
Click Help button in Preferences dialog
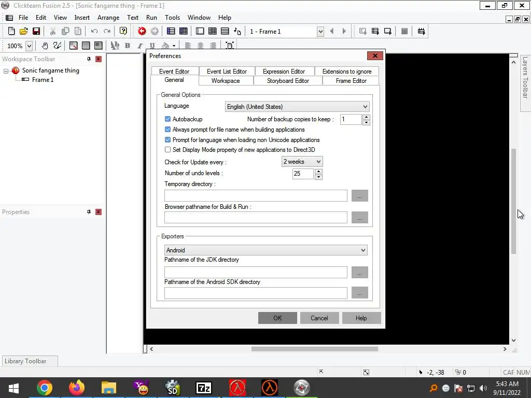tap(361, 318)
